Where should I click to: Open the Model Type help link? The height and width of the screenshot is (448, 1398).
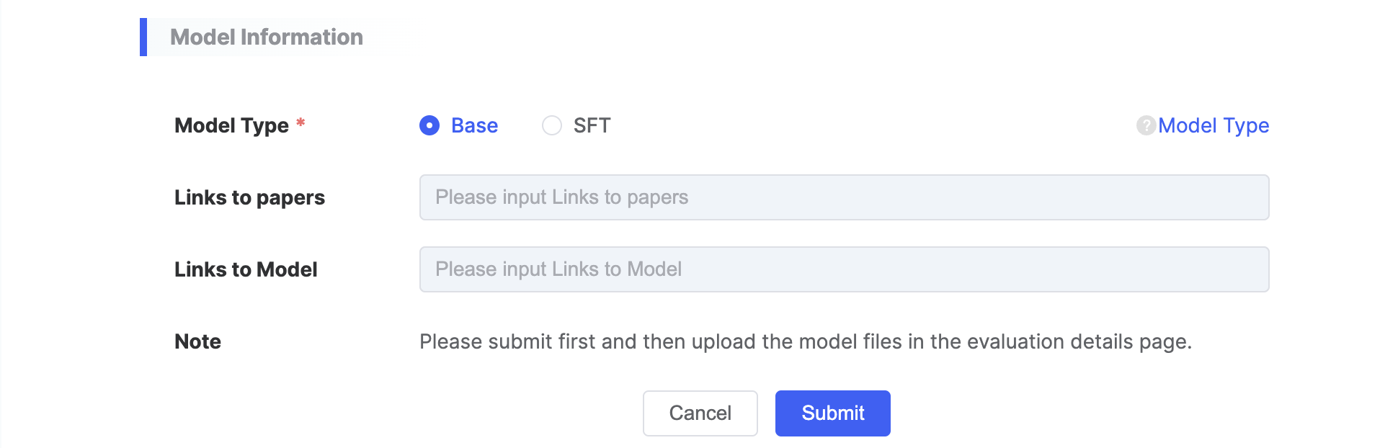click(x=1214, y=125)
